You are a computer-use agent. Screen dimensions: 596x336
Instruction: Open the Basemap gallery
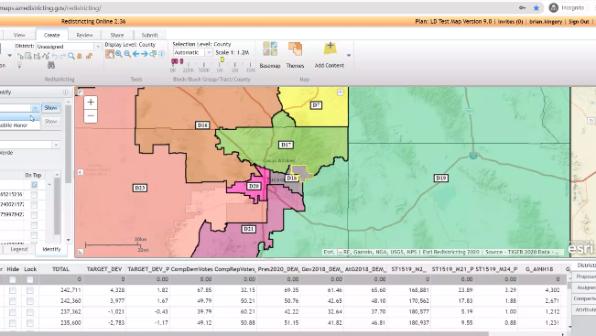(x=270, y=55)
